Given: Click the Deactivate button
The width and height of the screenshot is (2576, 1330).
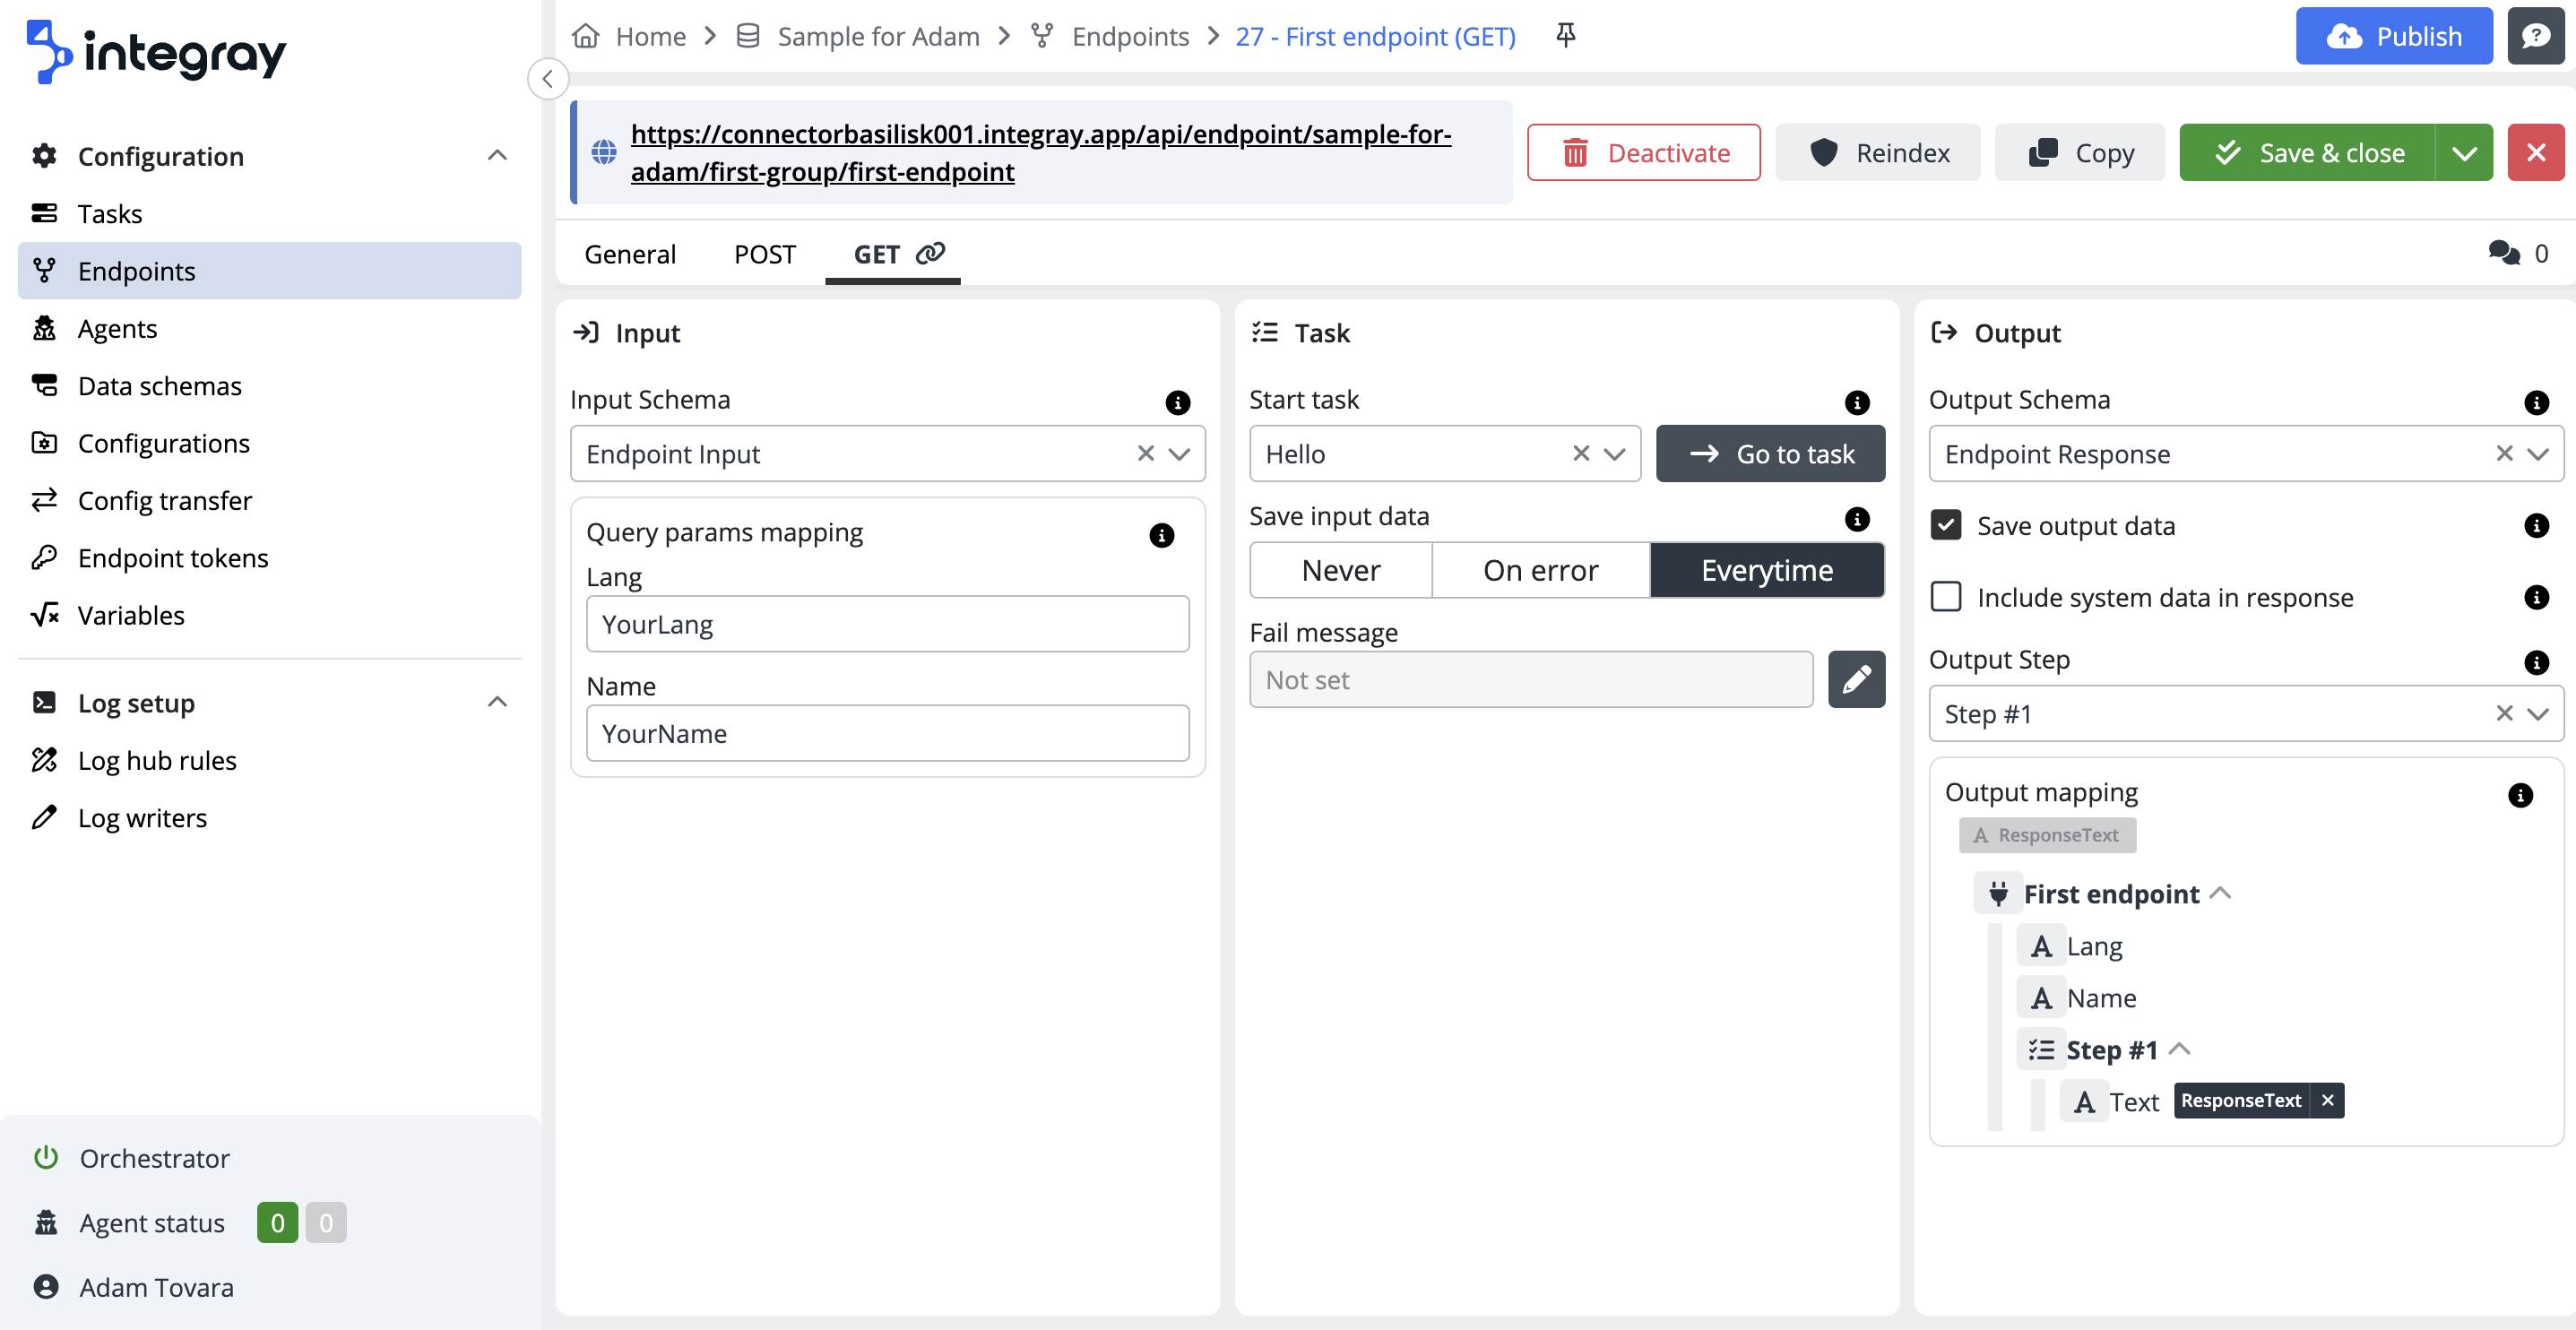Looking at the screenshot, I should 1643,153.
